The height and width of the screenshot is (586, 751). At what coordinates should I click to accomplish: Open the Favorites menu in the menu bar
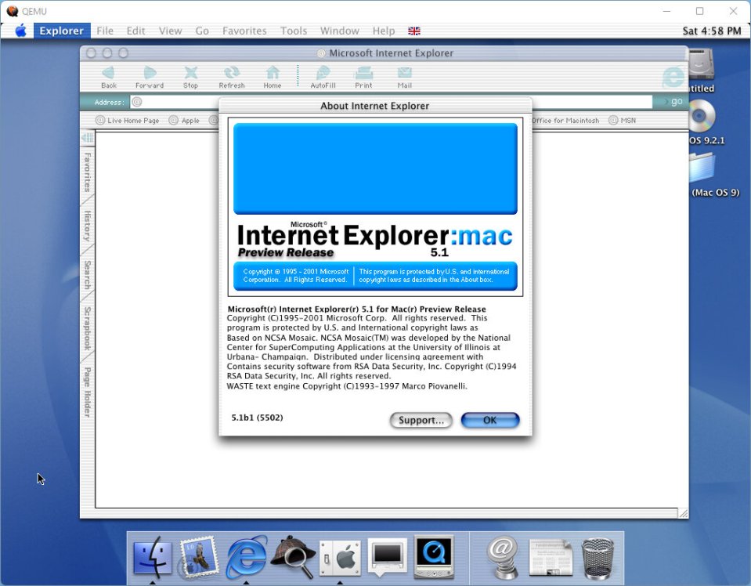244,31
